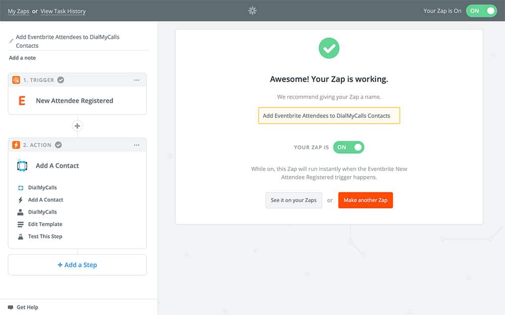This screenshot has width=505, height=315.
Task: Click the Get Help chat bubble icon
Action: [11, 307]
